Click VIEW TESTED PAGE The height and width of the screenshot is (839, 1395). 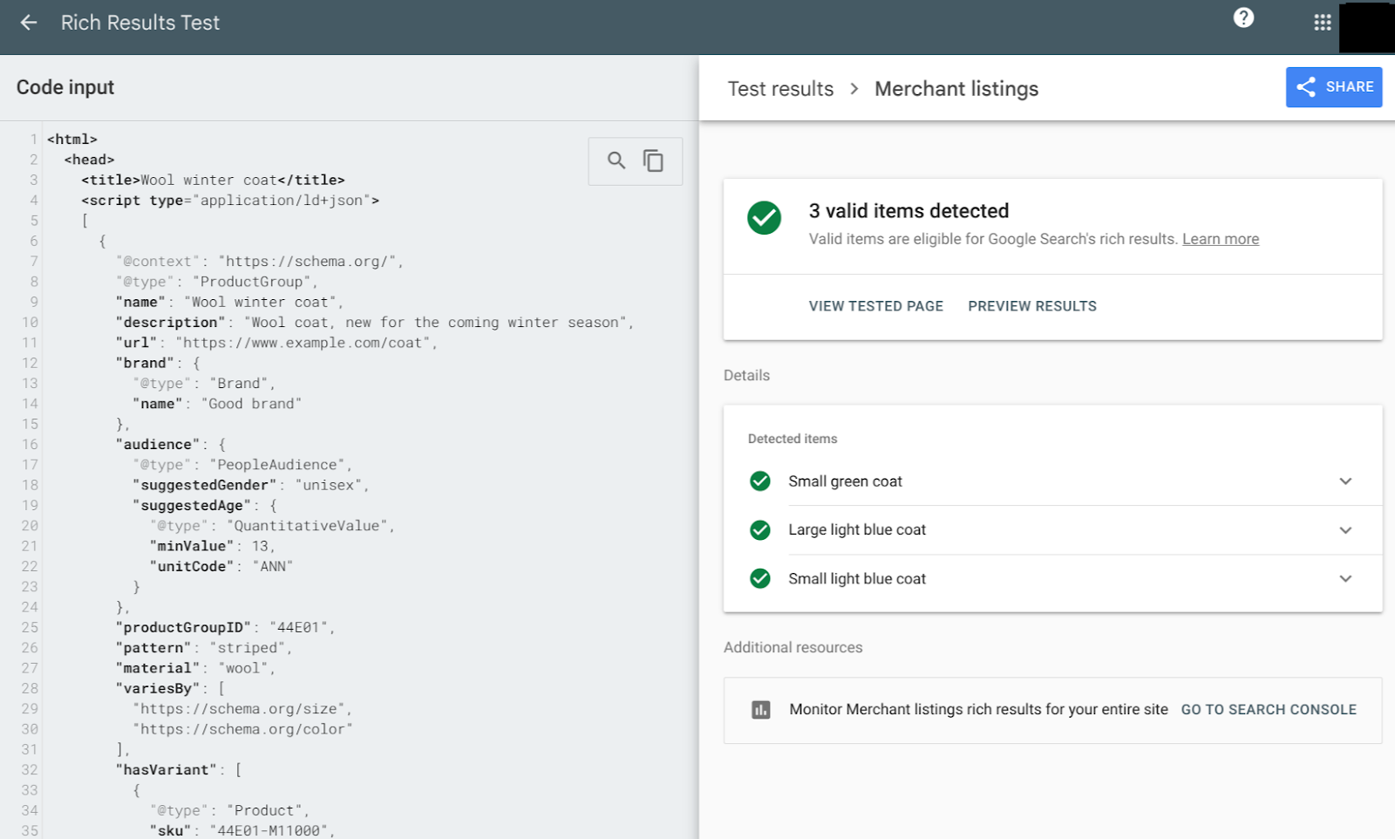point(875,305)
